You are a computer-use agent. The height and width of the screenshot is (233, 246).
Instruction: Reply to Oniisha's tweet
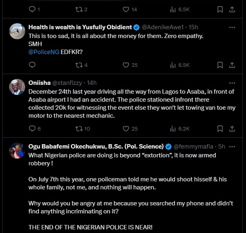(33, 129)
